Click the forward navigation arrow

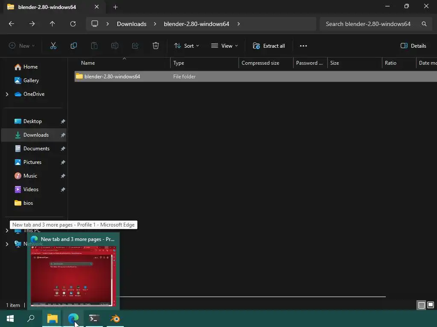click(x=32, y=24)
